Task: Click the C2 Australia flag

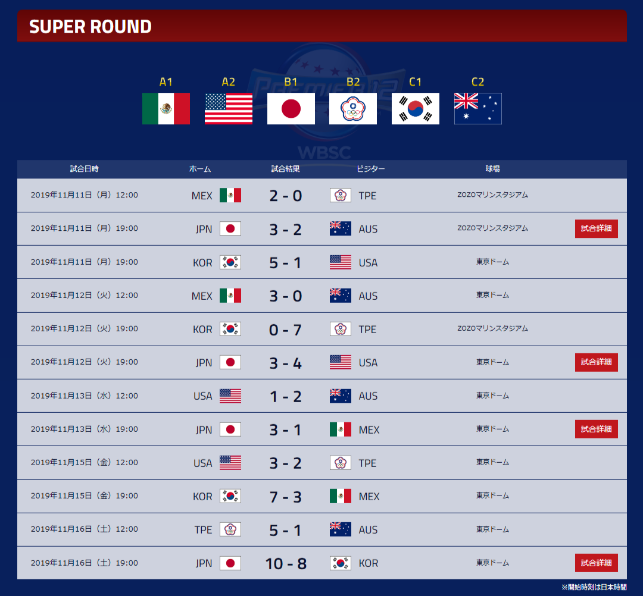Action: 477,108
